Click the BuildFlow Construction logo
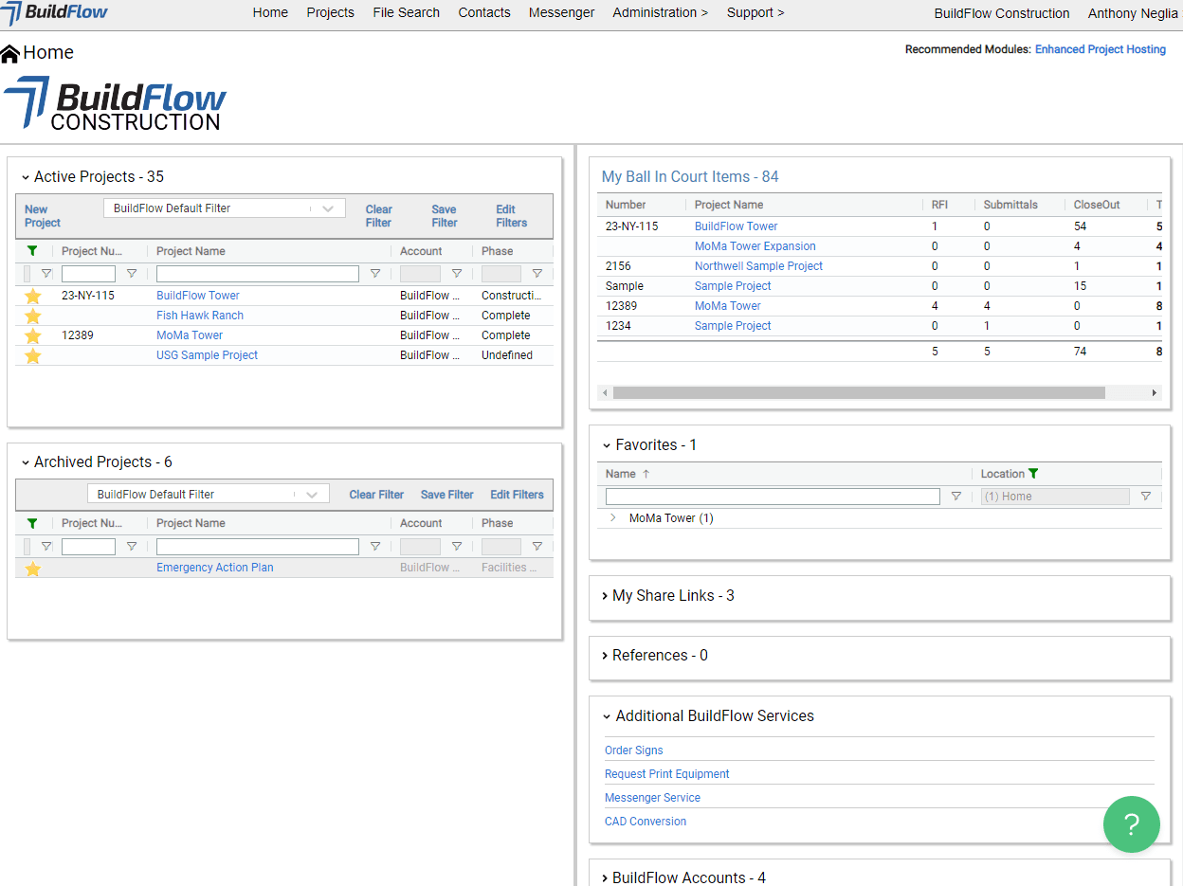The width and height of the screenshot is (1183, 886). click(114, 103)
